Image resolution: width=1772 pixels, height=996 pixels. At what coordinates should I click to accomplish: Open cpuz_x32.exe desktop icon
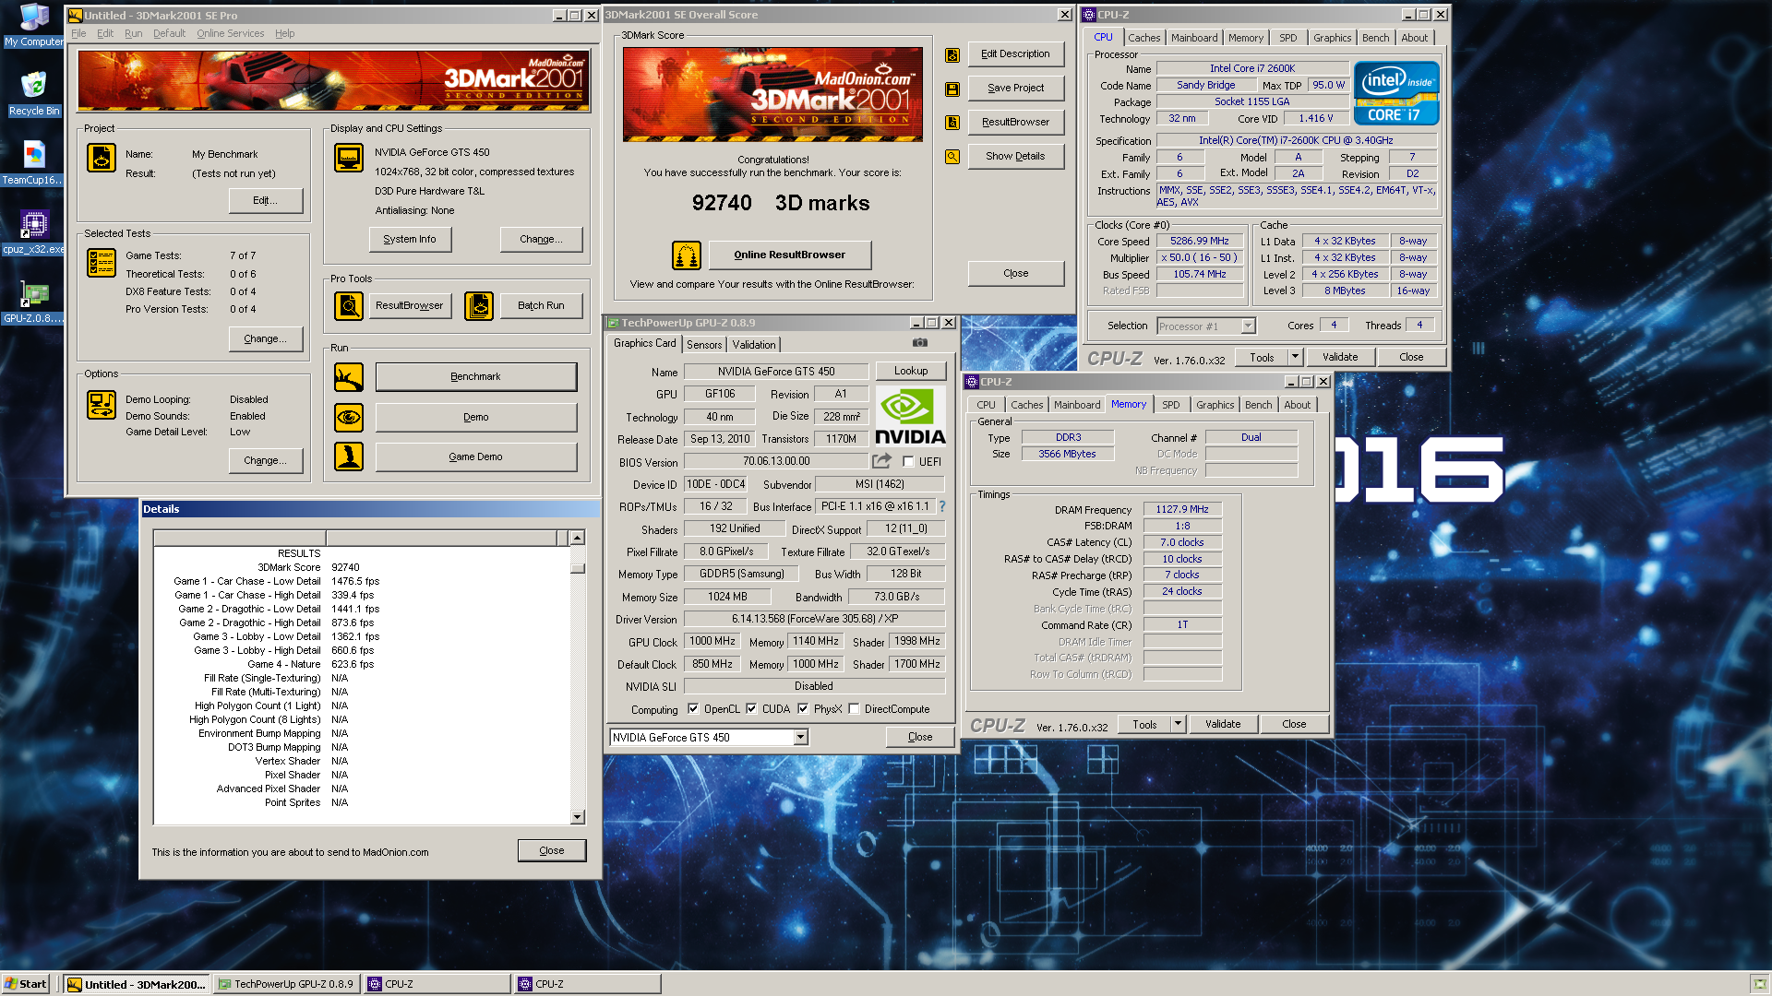coord(34,232)
